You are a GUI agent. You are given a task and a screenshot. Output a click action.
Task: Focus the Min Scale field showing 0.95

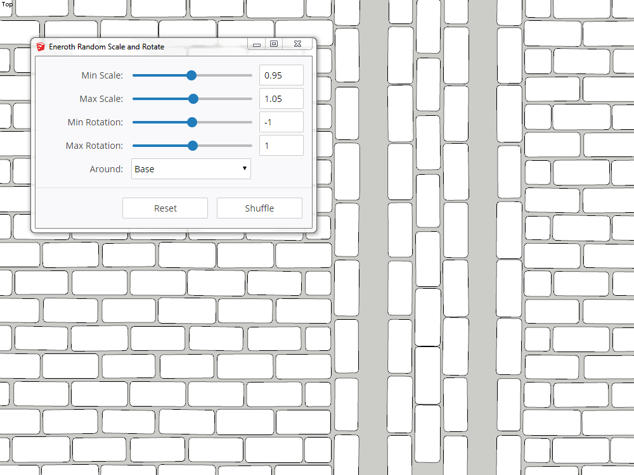tap(281, 75)
